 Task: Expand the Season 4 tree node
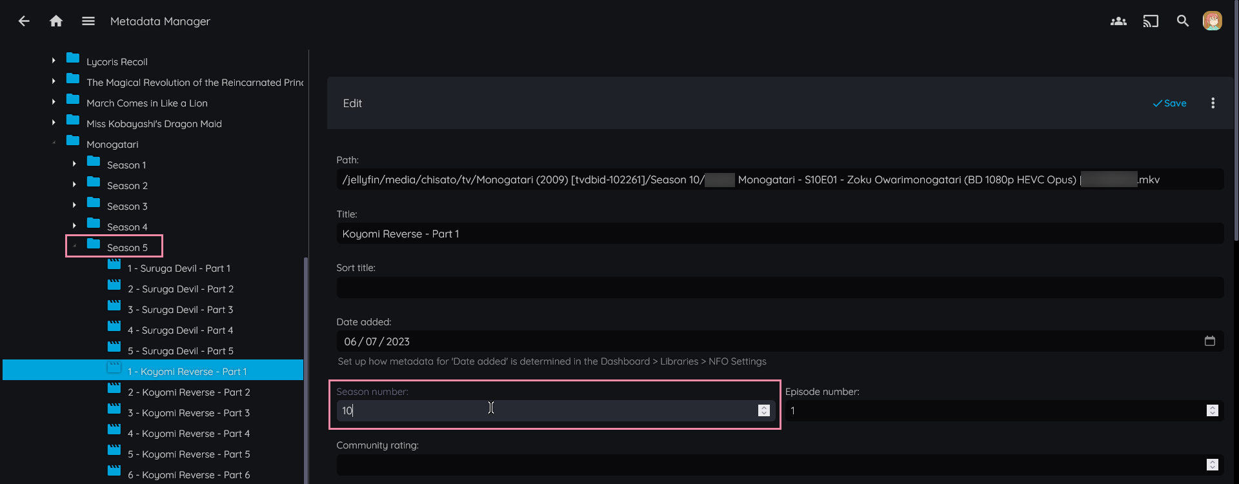(74, 226)
